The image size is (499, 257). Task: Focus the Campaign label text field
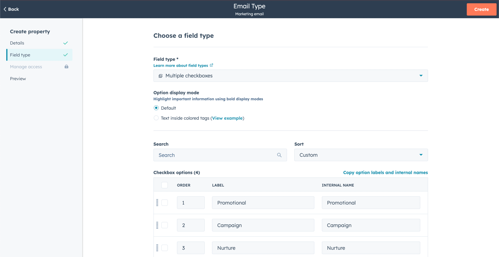(x=263, y=225)
